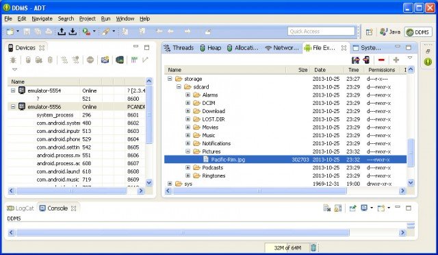The image size is (438, 255).
Task: Select the system_process row
Action: pos(76,115)
